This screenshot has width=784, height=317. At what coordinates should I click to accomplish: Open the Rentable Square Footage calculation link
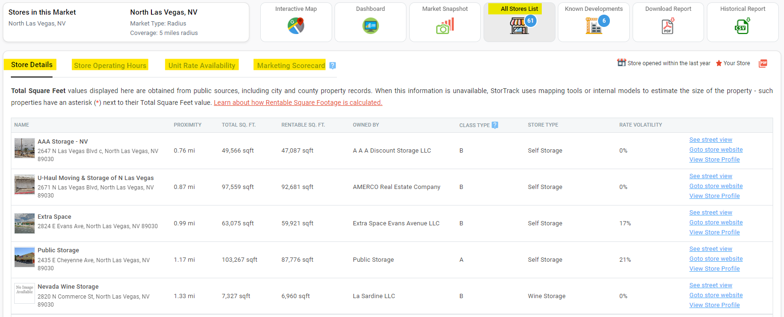(x=298, y=103)
